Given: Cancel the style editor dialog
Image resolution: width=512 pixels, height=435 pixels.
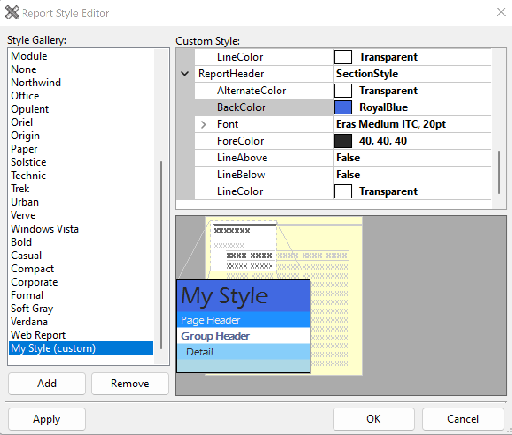Looking at the screenshot, I should pos(463,419).
